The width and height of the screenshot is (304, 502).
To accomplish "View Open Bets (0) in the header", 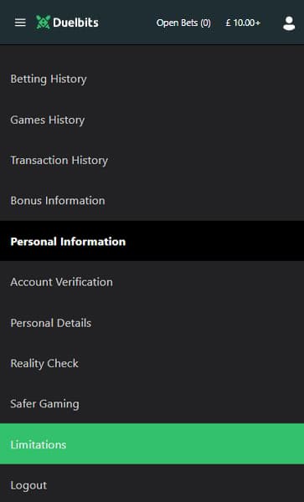I will [x=183, y=23].
